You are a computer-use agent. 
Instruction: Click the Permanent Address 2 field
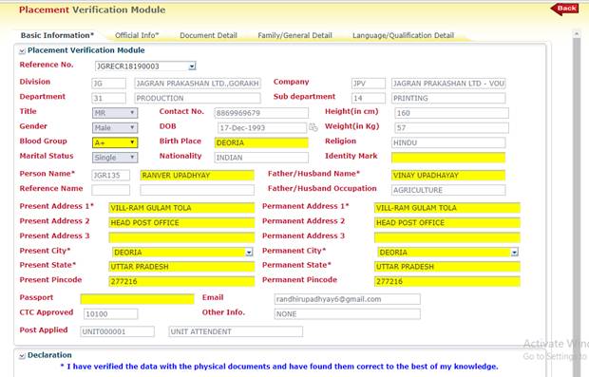point(447,222)
